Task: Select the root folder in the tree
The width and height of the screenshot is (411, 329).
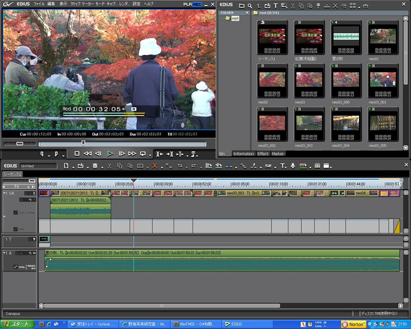Action: pyautogui.click(x=235, y=19)
